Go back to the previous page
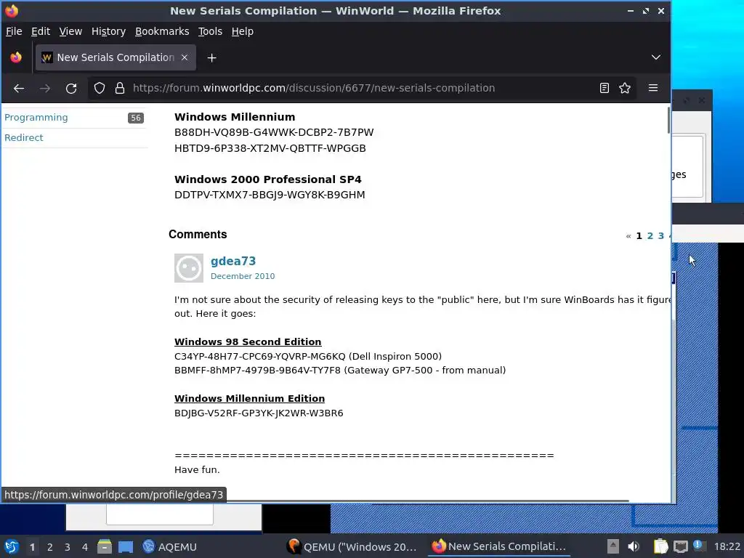 (x=19, y=88)
